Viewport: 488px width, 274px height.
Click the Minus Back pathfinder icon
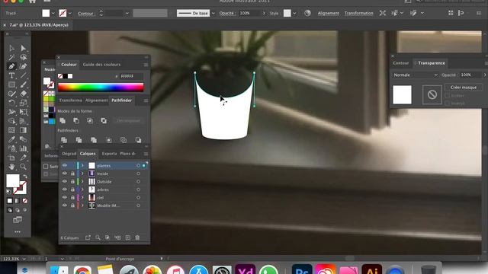point(138,140)
